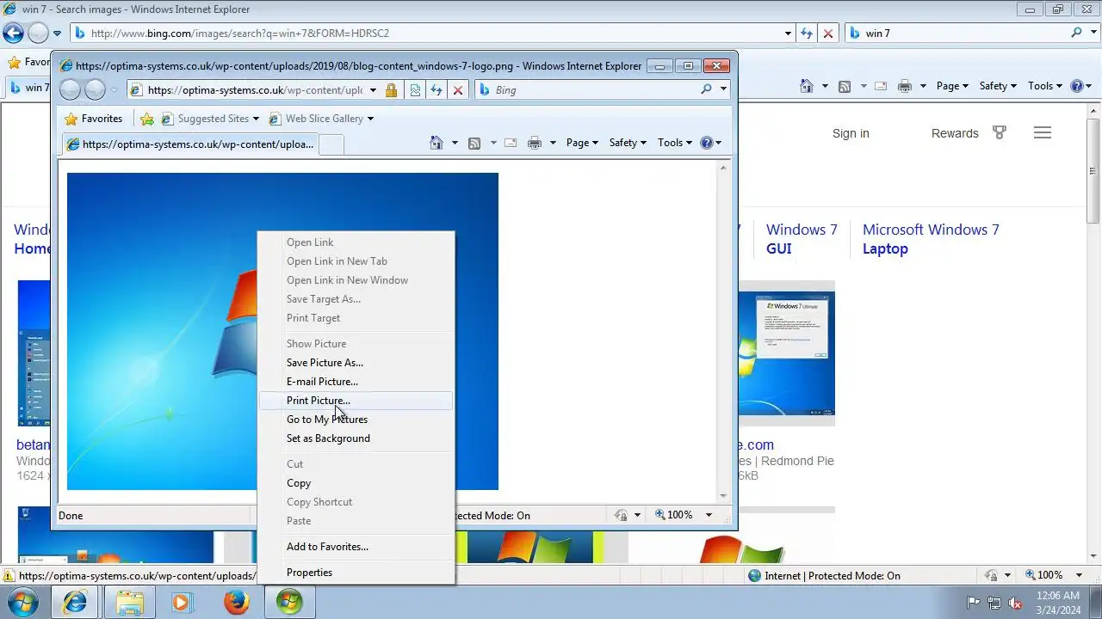Click Windows 7 wallpaper image in popup
Image resolution: width=1102 pixels, height=619 pixels.
282,331
